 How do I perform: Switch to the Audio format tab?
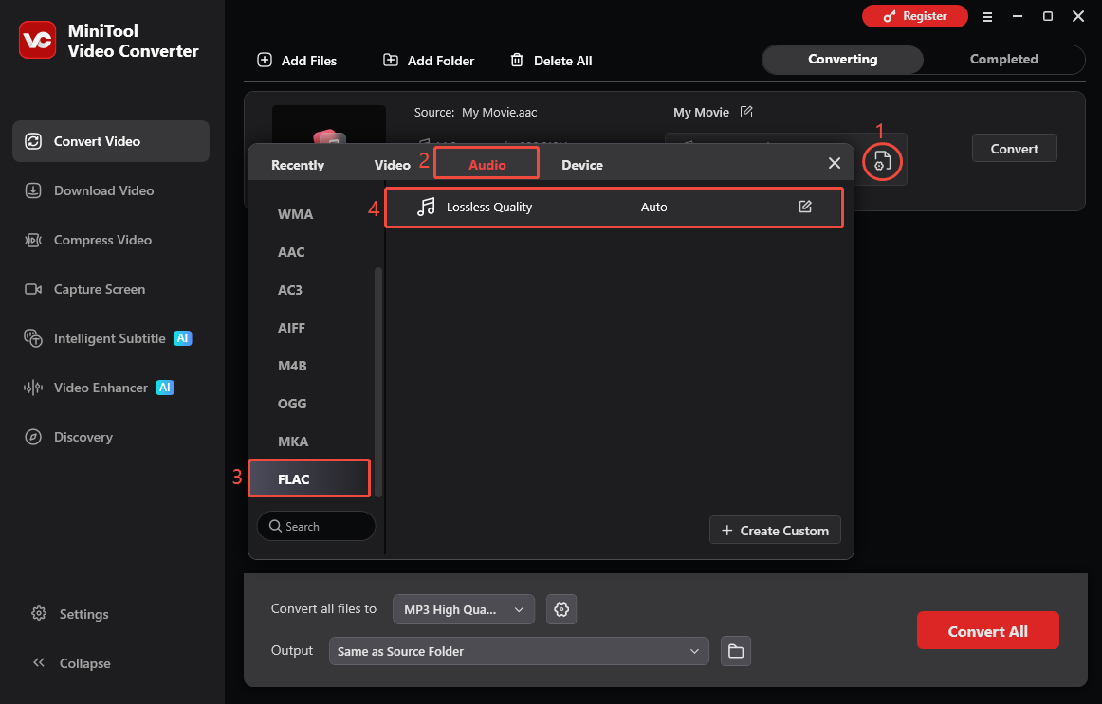click(x=487, y=164)
